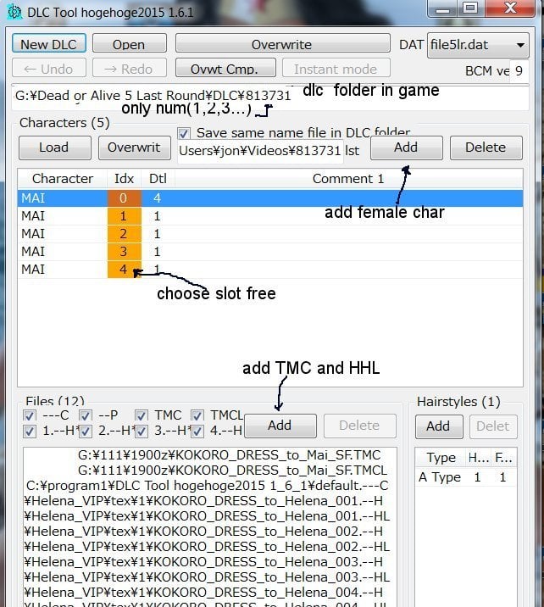This screenshot has width=544, height=607.
Task: Toggle Save same name file checkbox
Action: pyautogui.click(x=183, y=134)
